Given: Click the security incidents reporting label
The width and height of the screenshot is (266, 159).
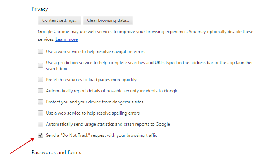Looking at the screenshot, I should click(112, 91).
